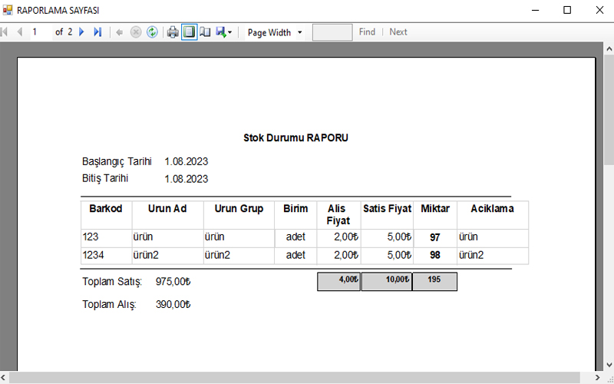Click the Find button

[367, 32]
